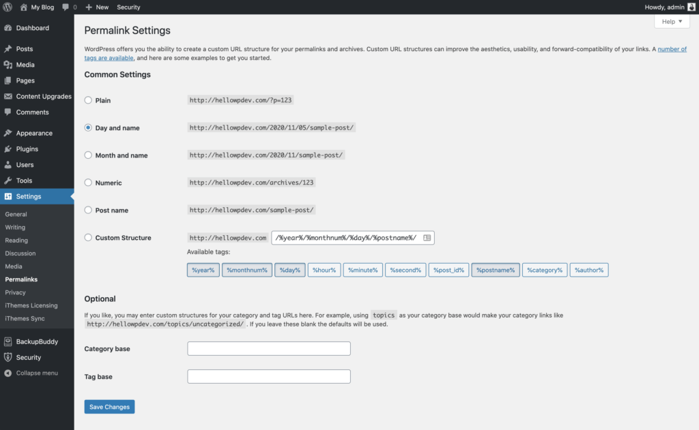Click the Dashboard icon in sidebar
This screenshot has width=699, height=430.
pyautogui.click(x=8, y=28)
